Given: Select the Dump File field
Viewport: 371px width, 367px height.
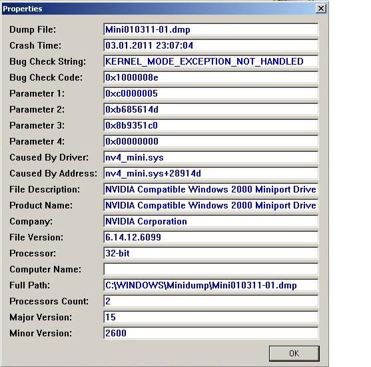Looking at the screenshot, I should pos(211,29).
